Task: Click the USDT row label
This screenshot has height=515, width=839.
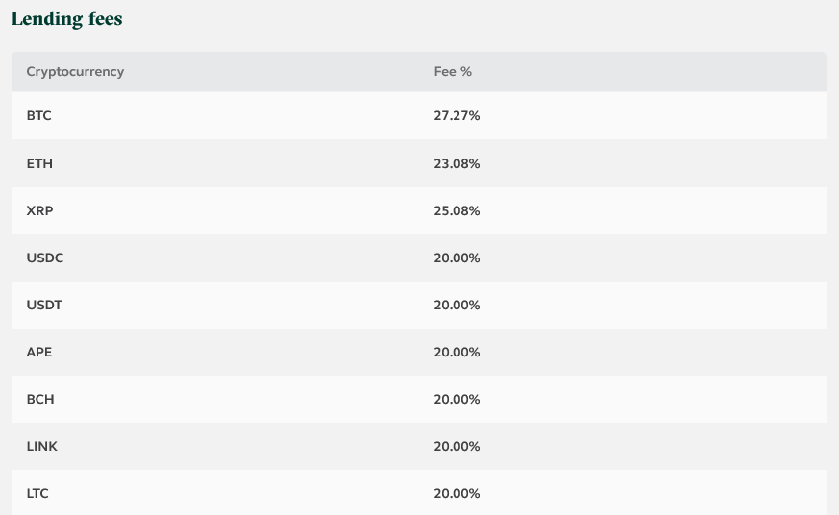Action: point(44,305)
